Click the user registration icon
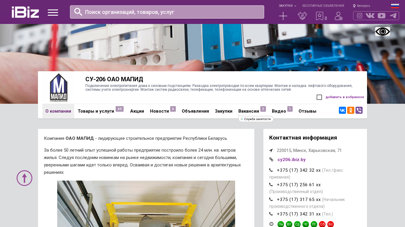 point(339,16)
